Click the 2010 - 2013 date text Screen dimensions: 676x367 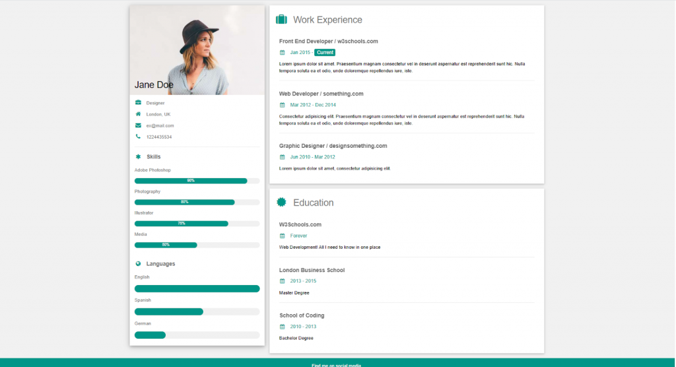point(303,327)
